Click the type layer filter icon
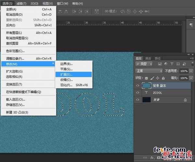 click(x=171, y=64)
